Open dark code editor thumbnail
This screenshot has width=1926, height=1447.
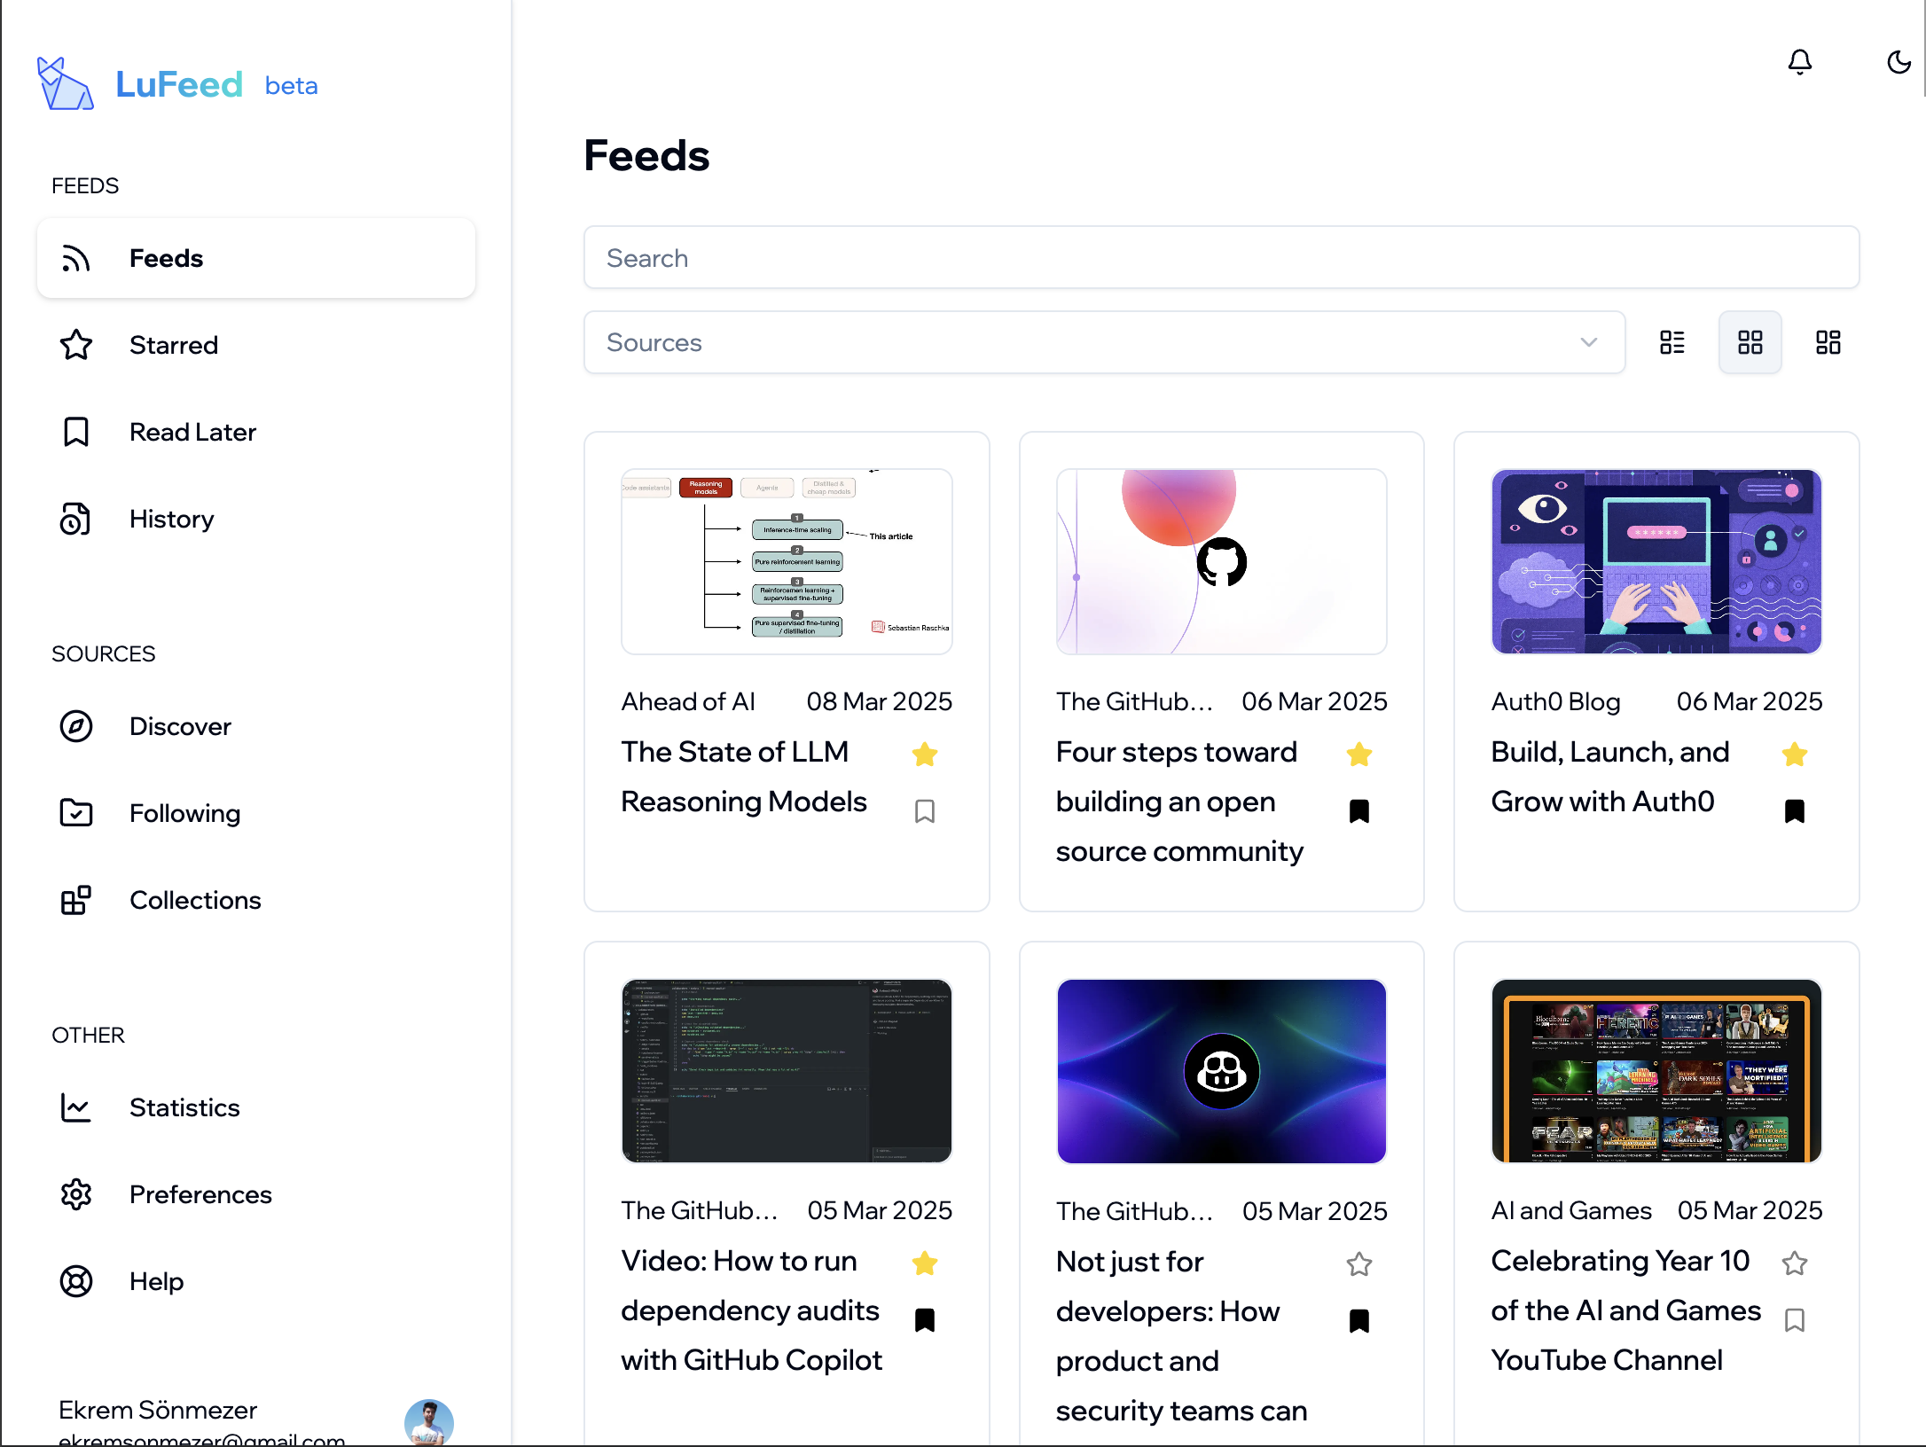[787, 1071]
